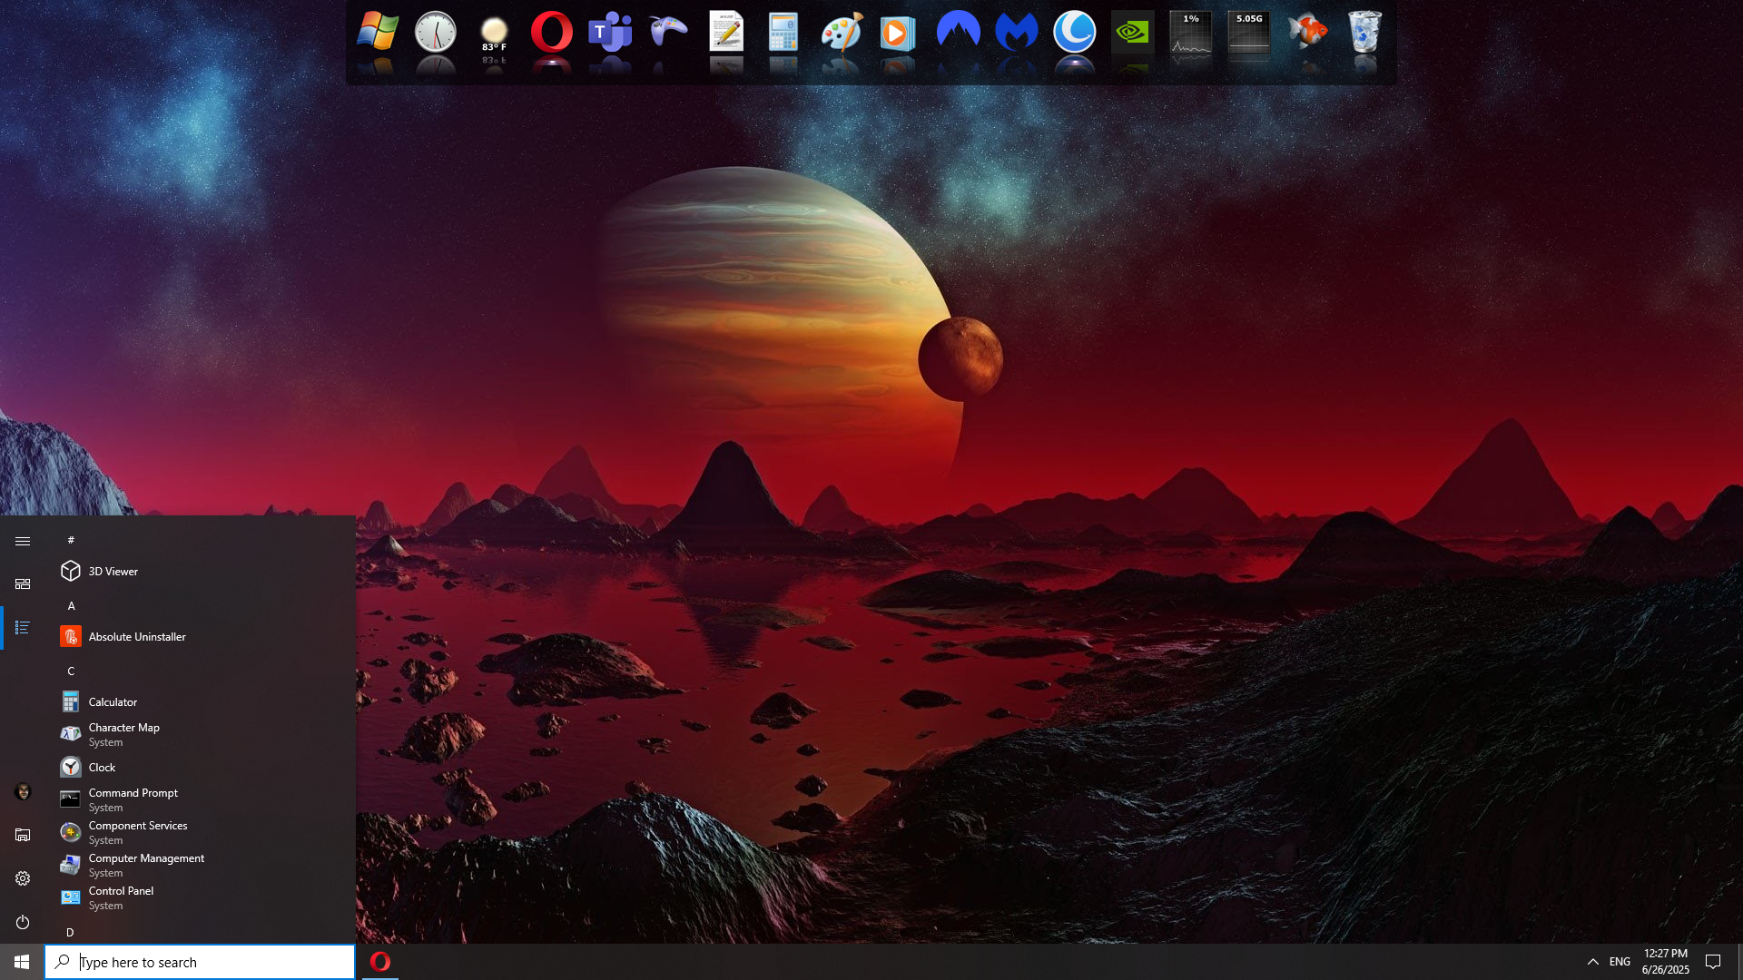Open the user account avatar in Start
The image size is (1743, 980).
point(23,791)
